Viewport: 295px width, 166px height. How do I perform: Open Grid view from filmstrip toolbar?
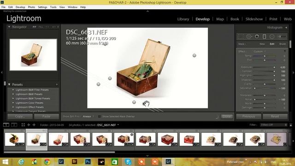pos(23,125)
